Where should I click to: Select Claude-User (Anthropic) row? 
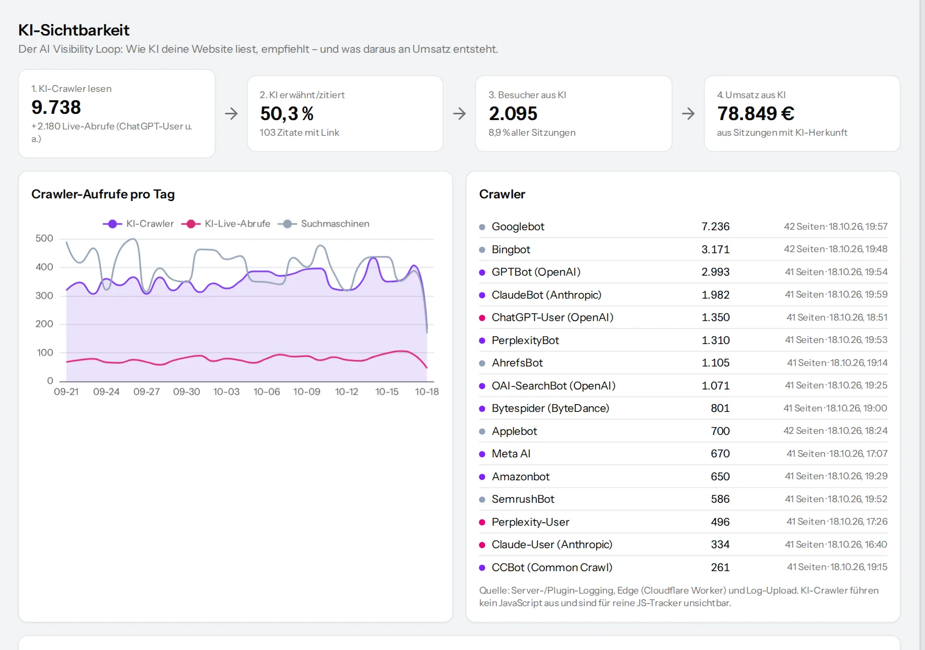point(683,545)
